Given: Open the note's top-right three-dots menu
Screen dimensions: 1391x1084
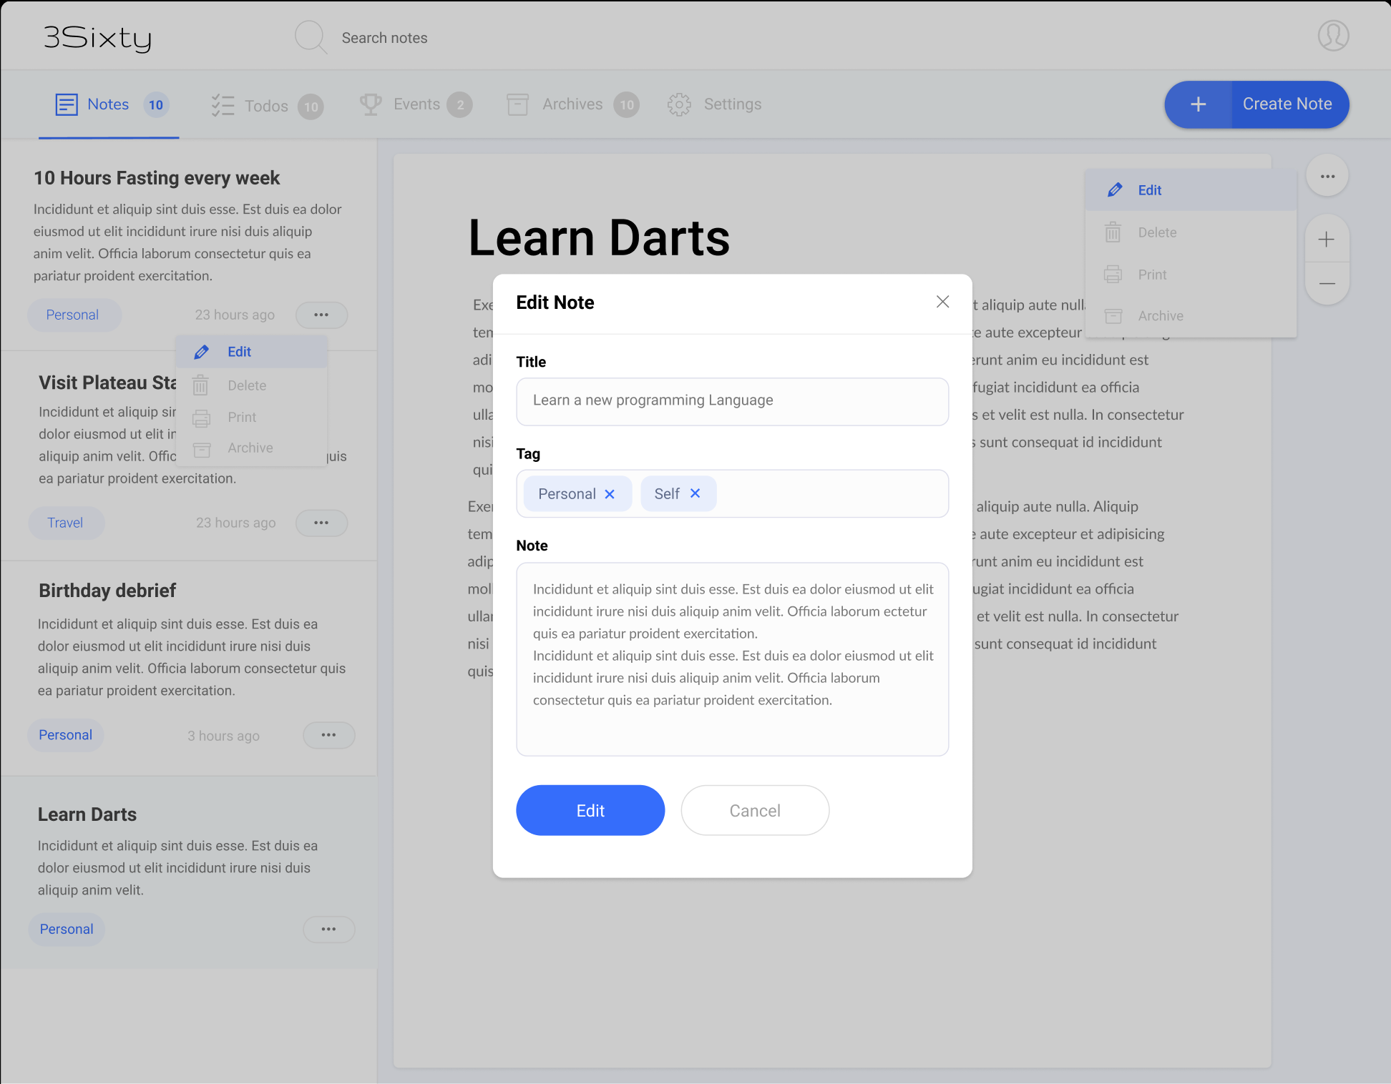Looking at the screenshot, I should pos(1327,177).
